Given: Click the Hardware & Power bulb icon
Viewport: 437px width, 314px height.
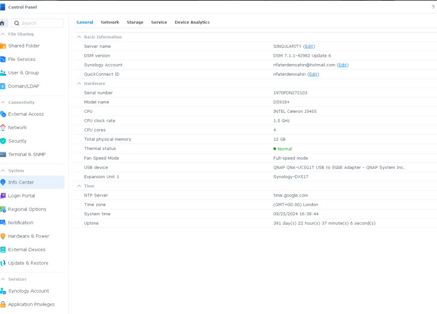Looking at the screenshot, I should [3, 236].
